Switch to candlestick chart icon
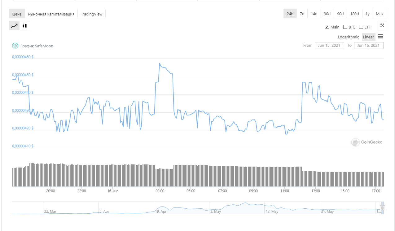The image size is (395, 231). click(25, 26)
